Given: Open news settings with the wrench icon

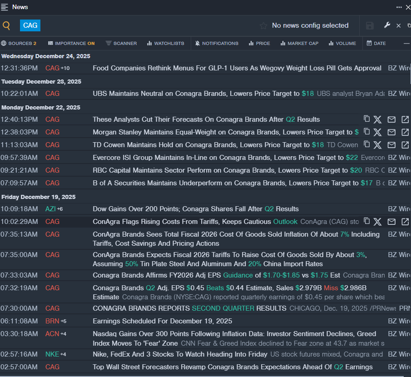Looking at the screenshot, I should (387, 25).
